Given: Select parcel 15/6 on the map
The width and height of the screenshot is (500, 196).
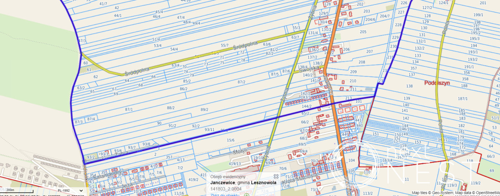Looking at the screenshot, I should (x=230, y=140).
